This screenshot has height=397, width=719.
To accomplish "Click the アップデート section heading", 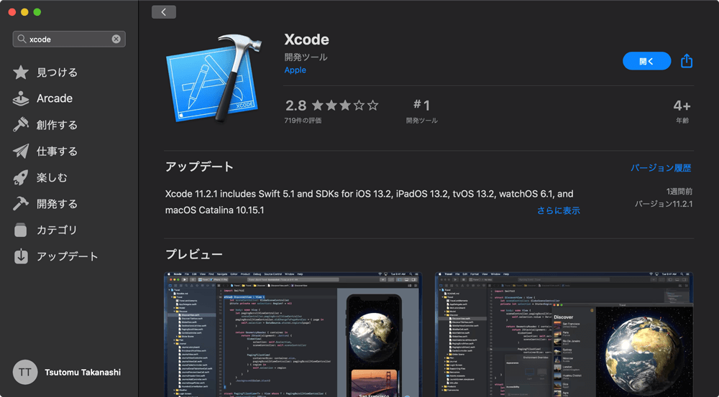I will 199,167.
